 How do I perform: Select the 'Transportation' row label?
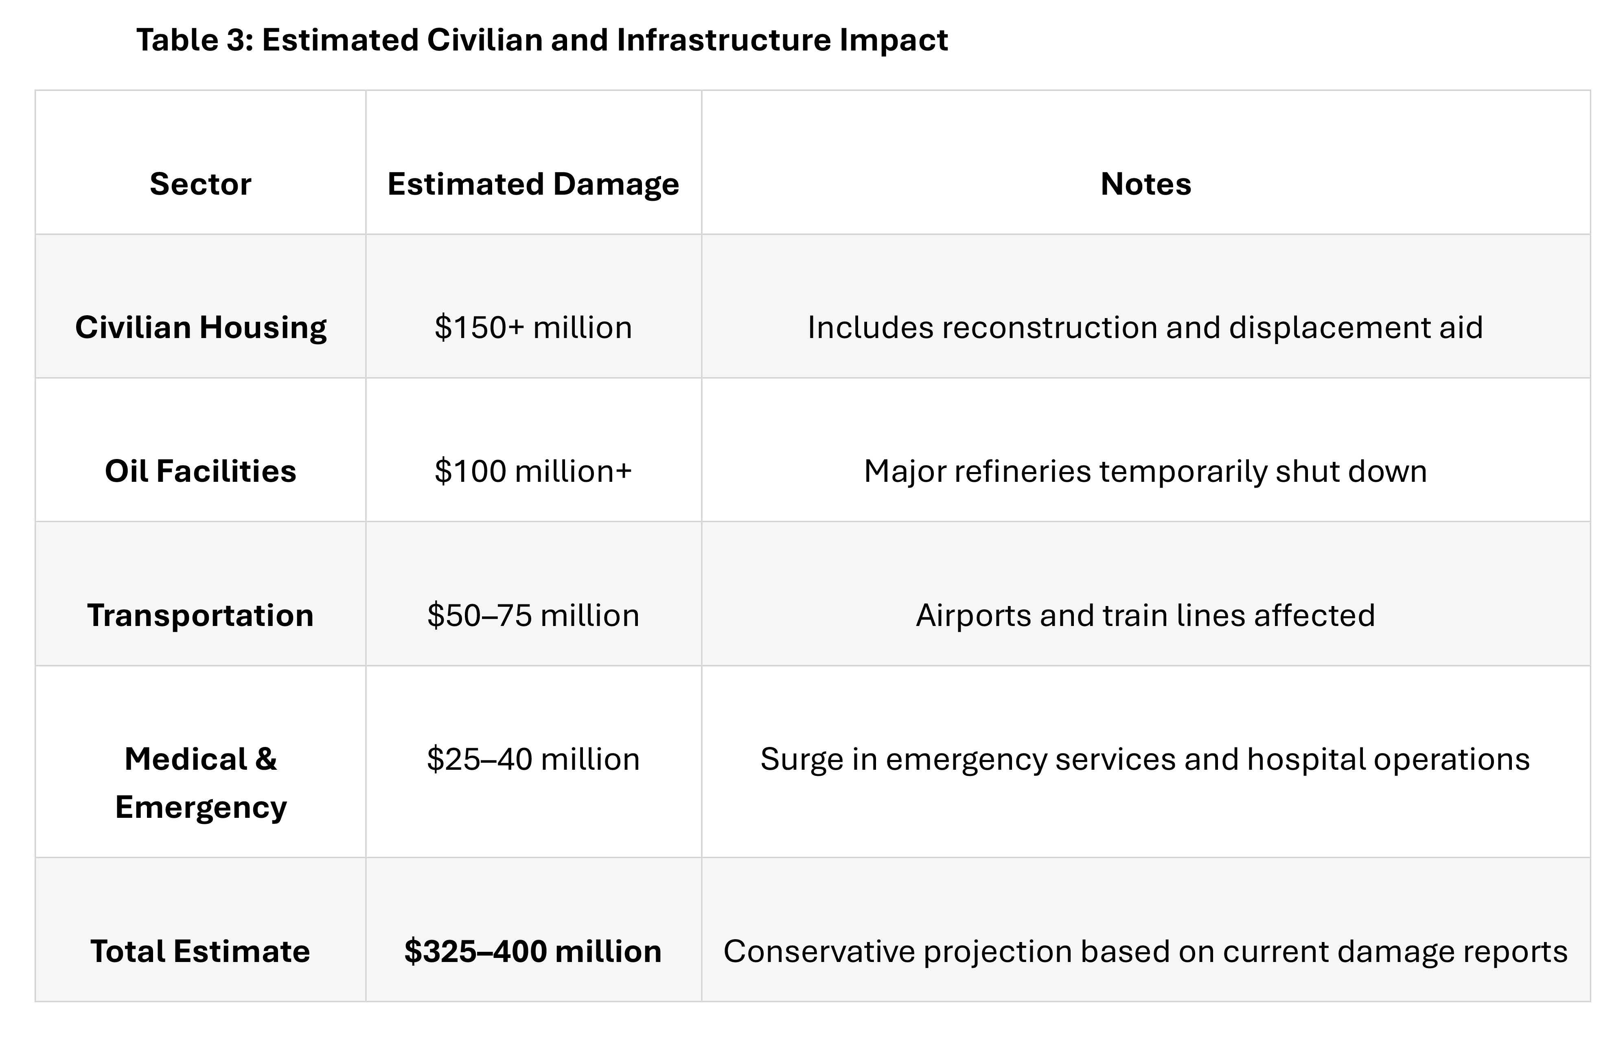coord(200,615)
